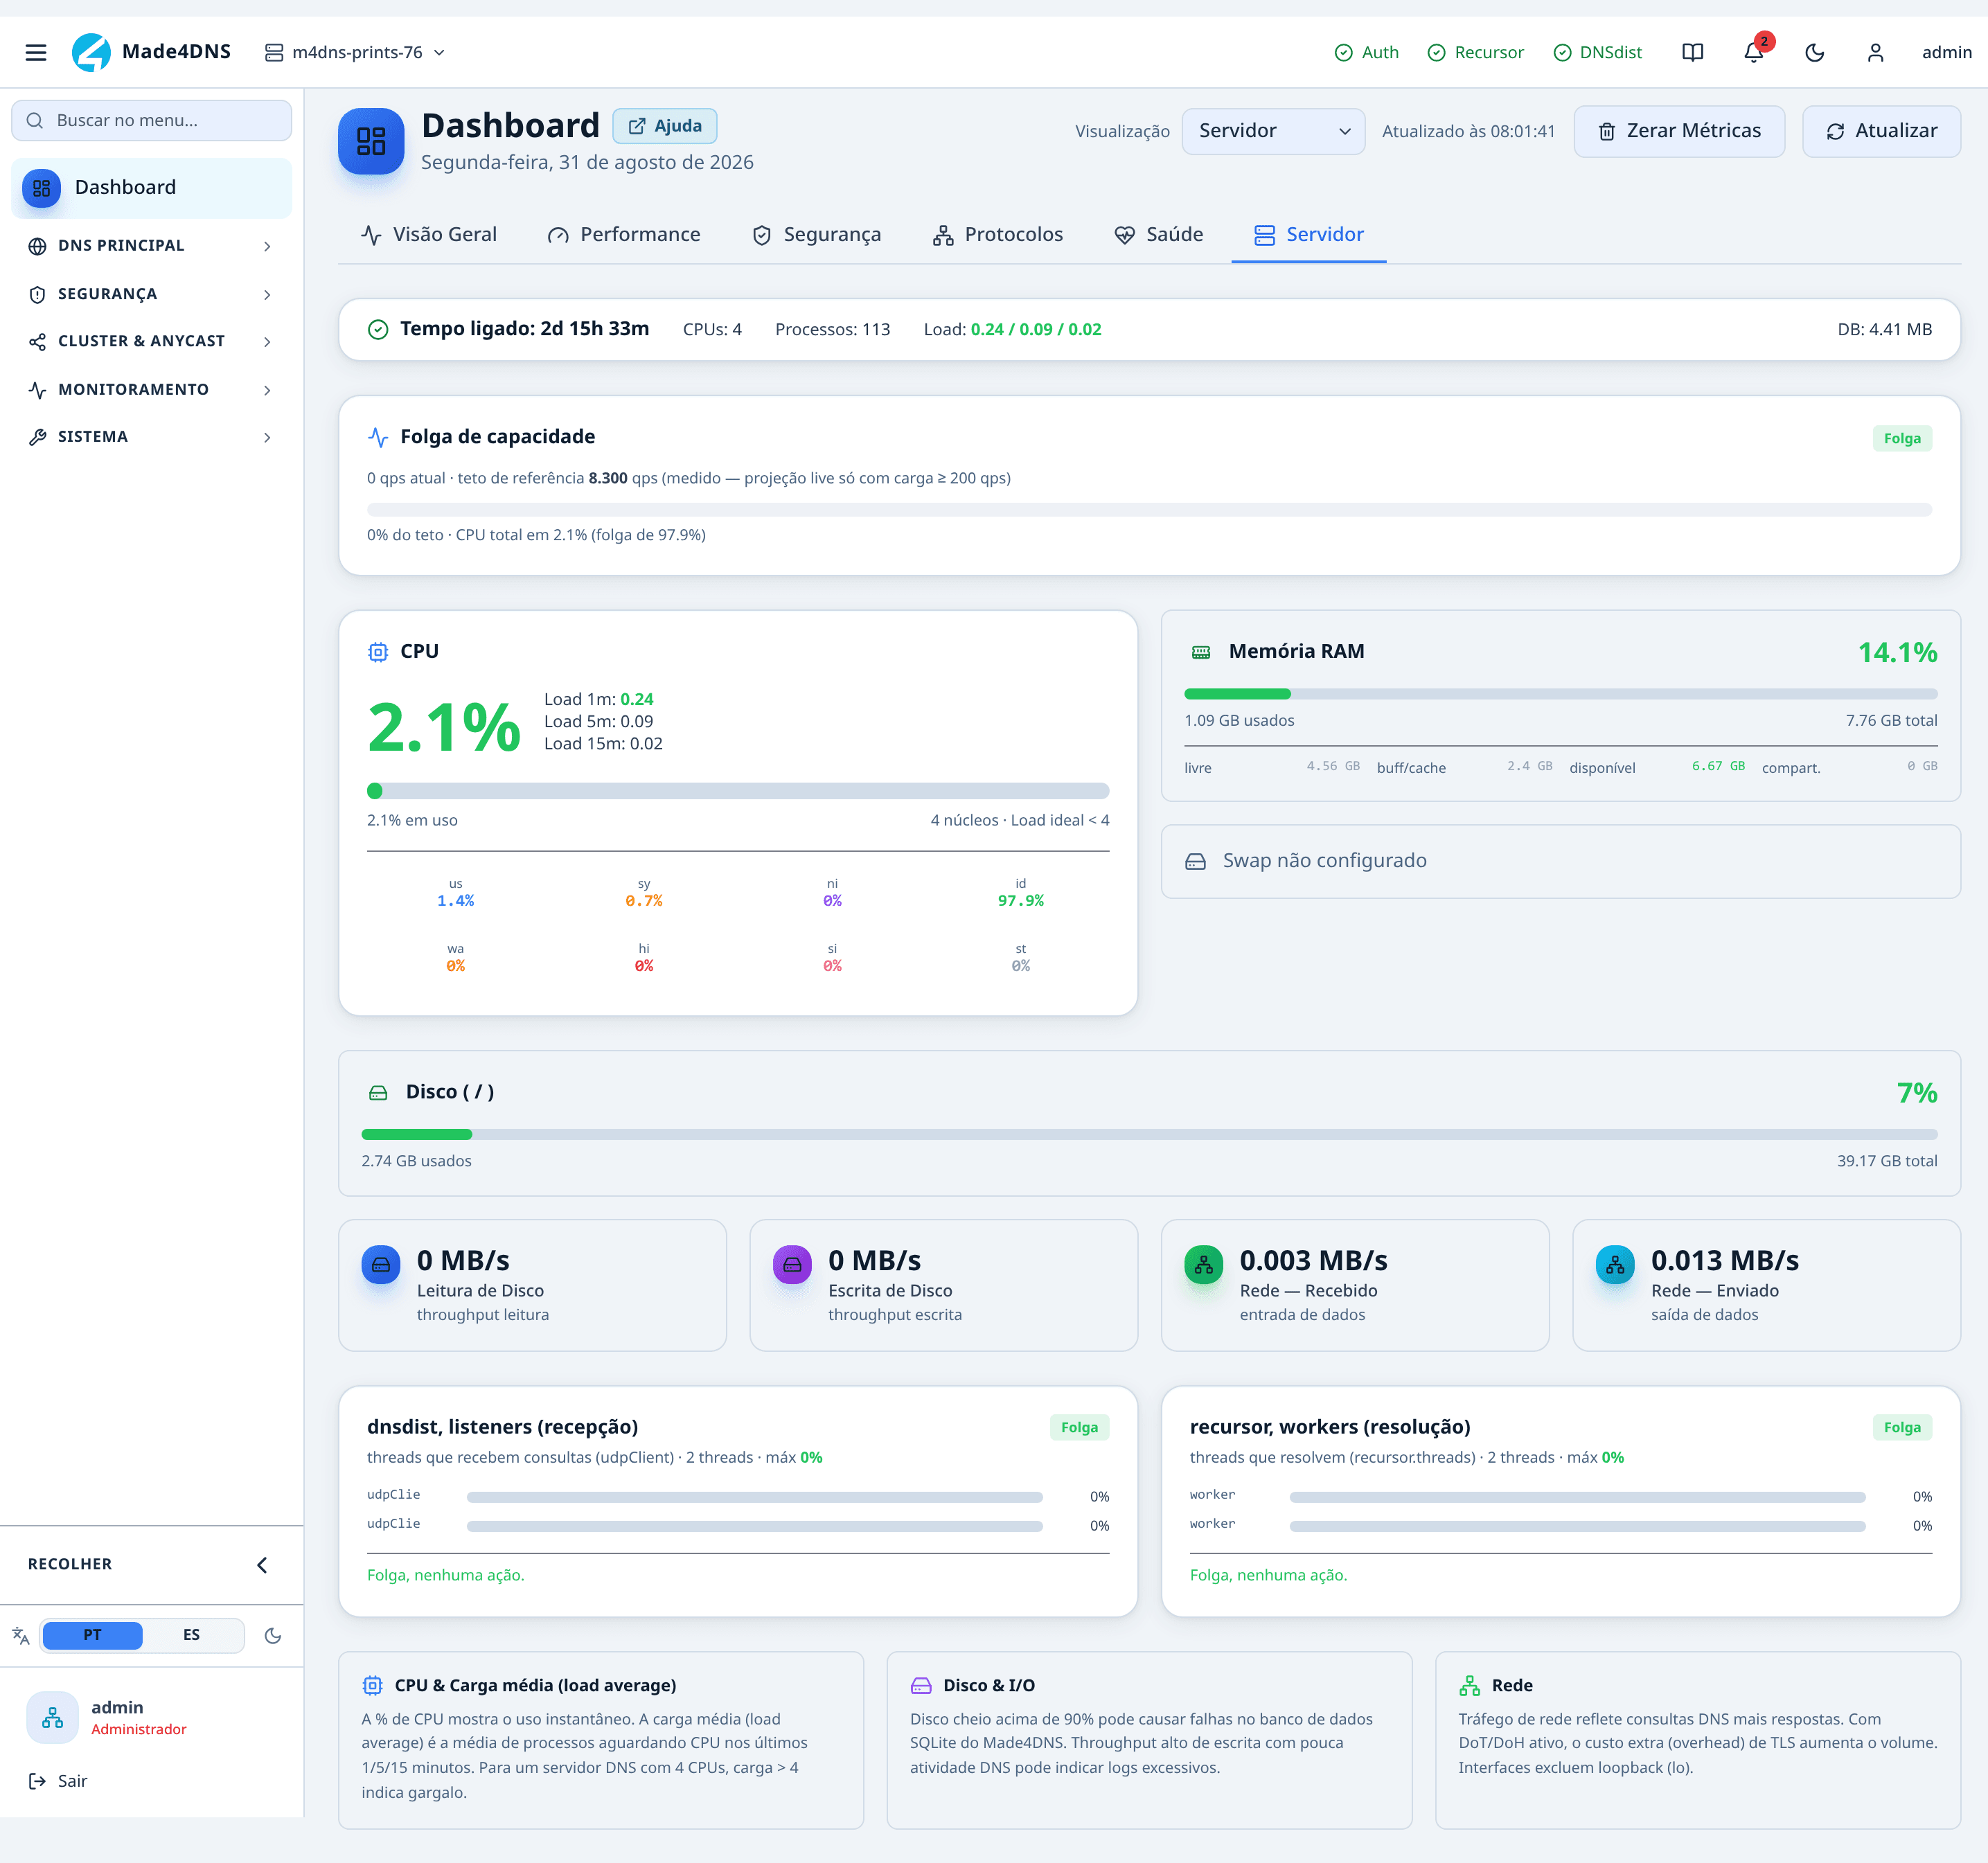Screen dimensions: 1988x1863
Task: Expand the DNS PRINCIPAL menu section
Action: coord(152,245)
